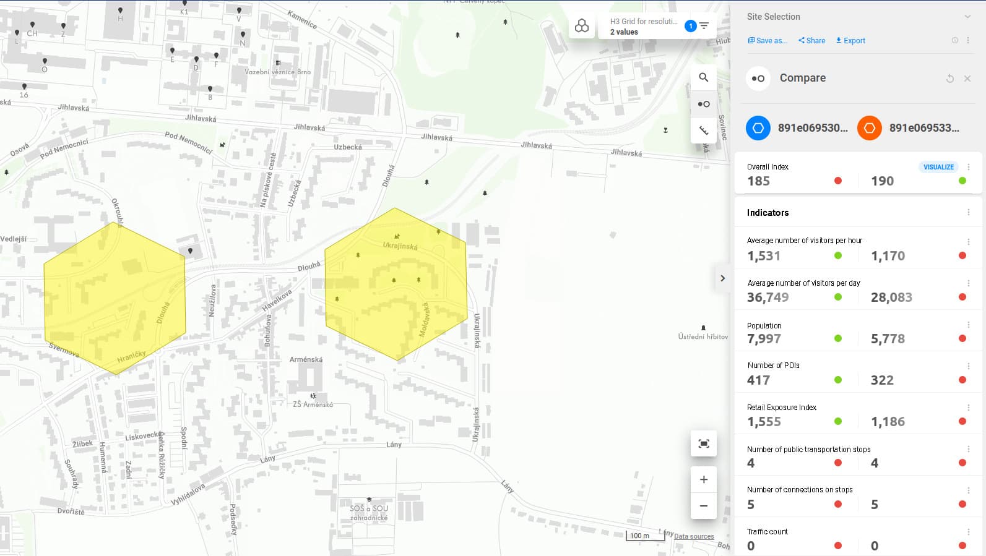
Task: Select the measure ruler tool
Action: pos(704,130)
